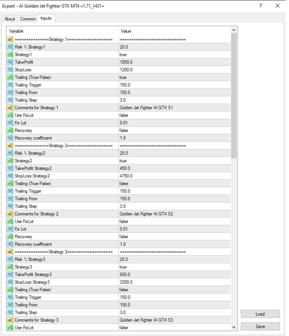Click the icon beside Risk % Strategy1

10,47
